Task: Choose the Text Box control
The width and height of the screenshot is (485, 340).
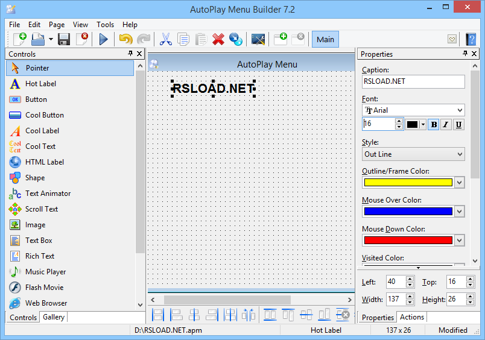Action: pyautogui.click(x=70, y=241)
